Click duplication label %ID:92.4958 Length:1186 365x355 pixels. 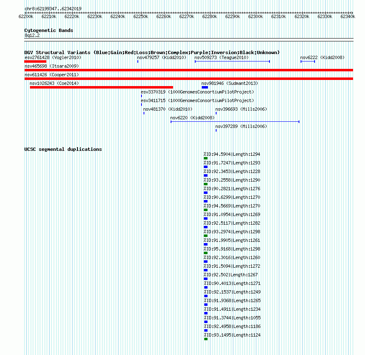tap(232, 326)
